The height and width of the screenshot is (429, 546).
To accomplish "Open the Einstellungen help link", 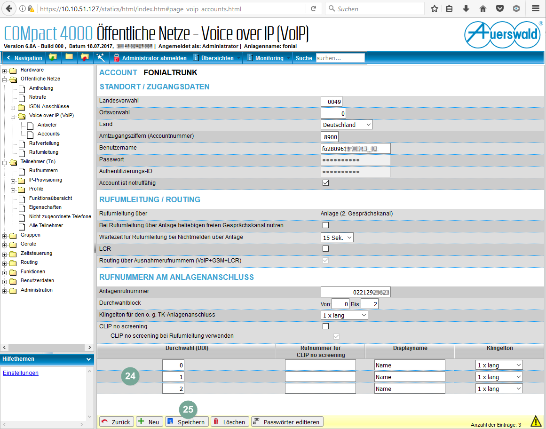I will point(21,373).
